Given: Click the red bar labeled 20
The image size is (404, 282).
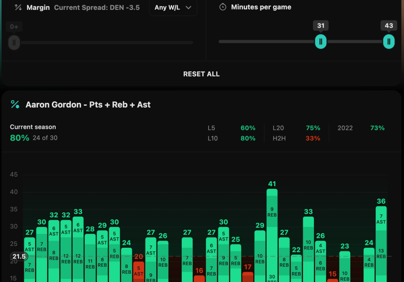Looking at the screenshot, I should pos(139,271).
